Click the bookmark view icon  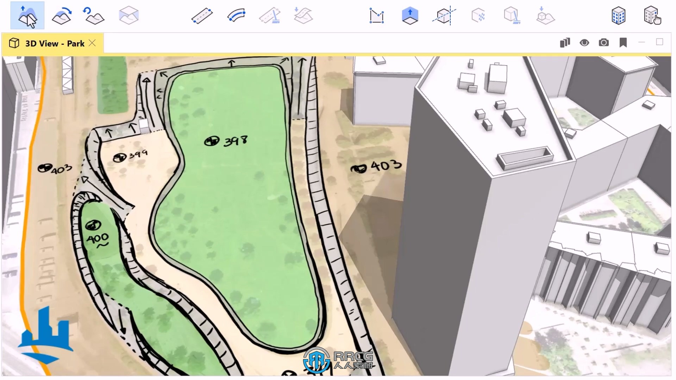[x=623, y=43]
